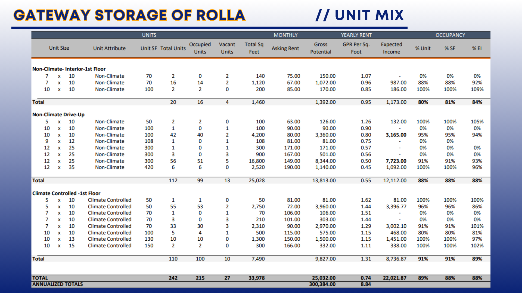This screenshot has height=293, width=522.
Task: Click the 'ANNUALIZED TOTALS' row label
Action: point(58,284)
